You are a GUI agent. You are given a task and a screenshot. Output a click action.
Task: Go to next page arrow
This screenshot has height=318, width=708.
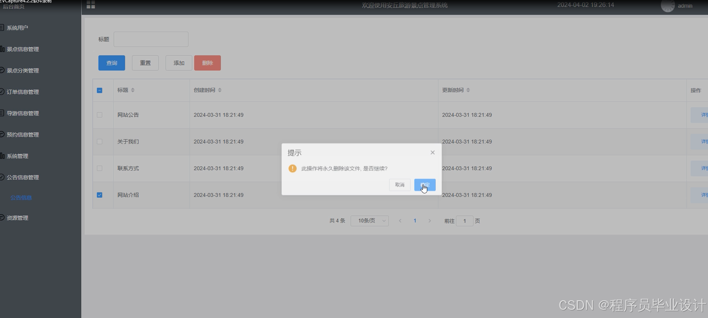(x=429, y=221)
